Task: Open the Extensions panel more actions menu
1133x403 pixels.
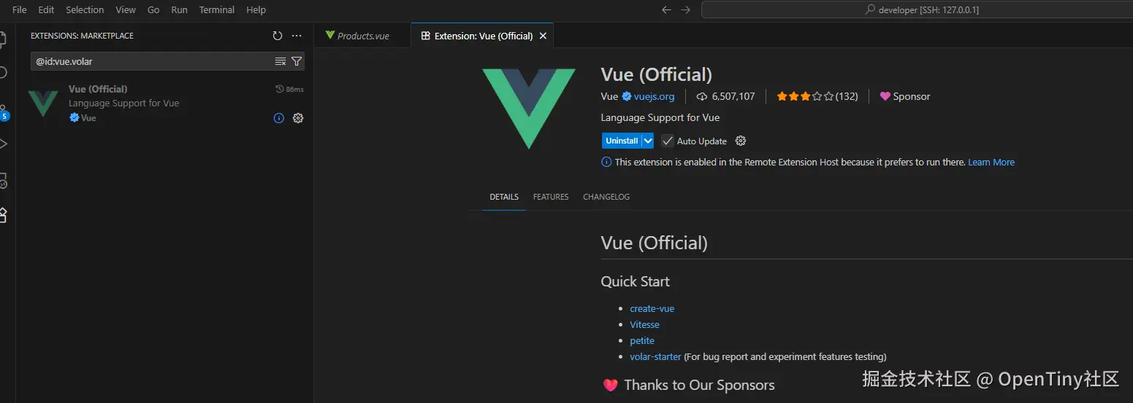Action: click(297, 36)
